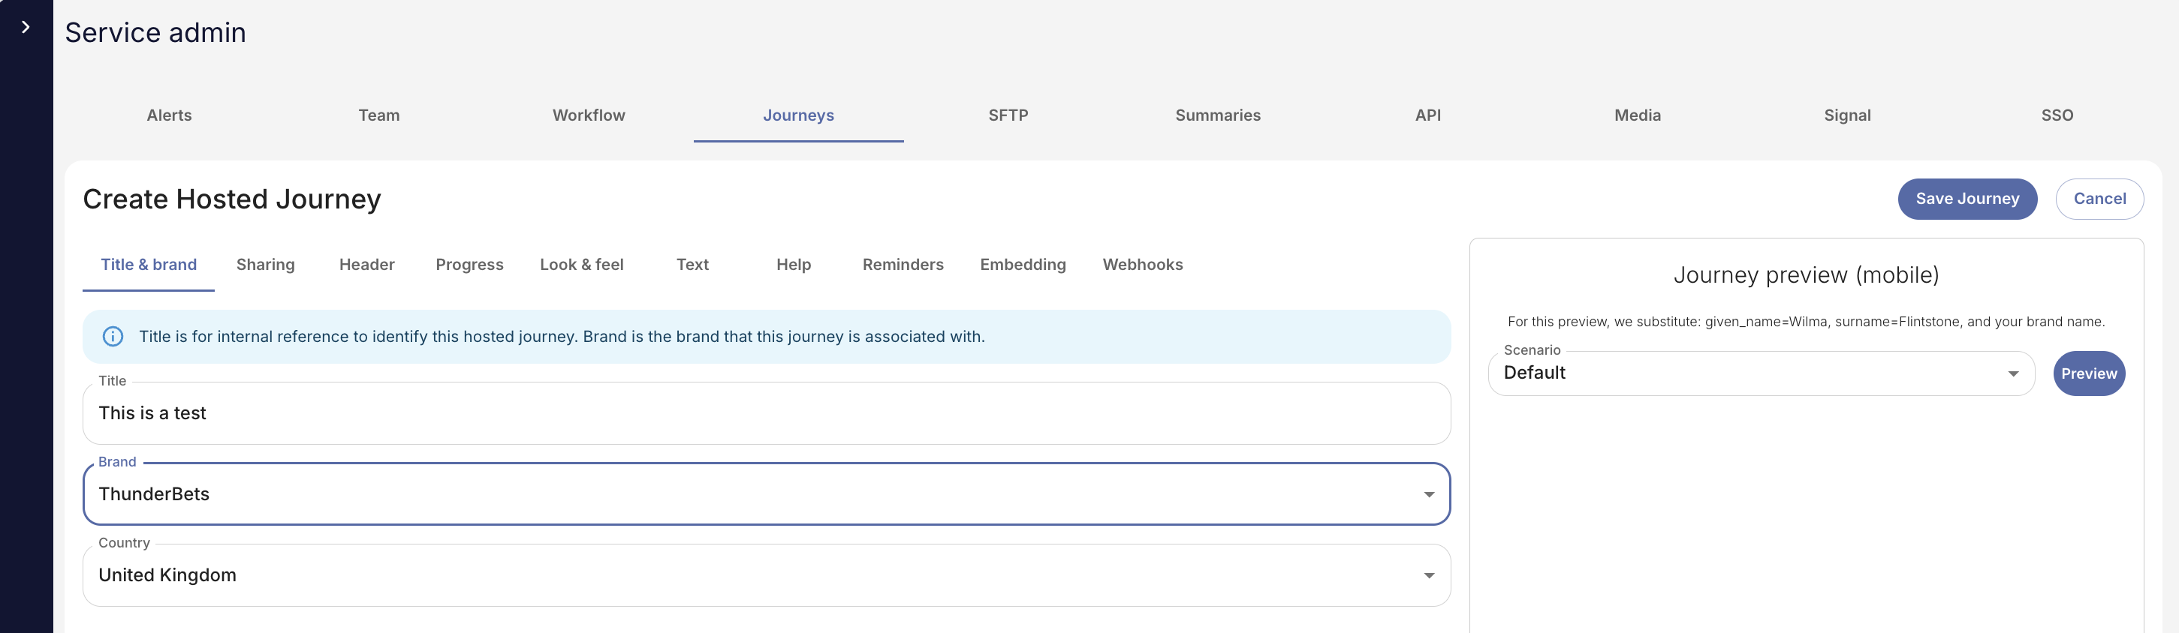Open the Workflow tab

tap(589, 115)
